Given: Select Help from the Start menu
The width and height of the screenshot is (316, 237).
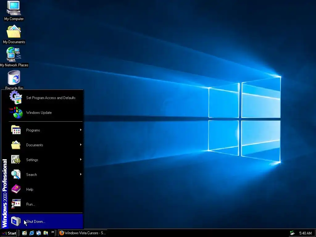Looking at the screenshot, I should tap(46, 189).
